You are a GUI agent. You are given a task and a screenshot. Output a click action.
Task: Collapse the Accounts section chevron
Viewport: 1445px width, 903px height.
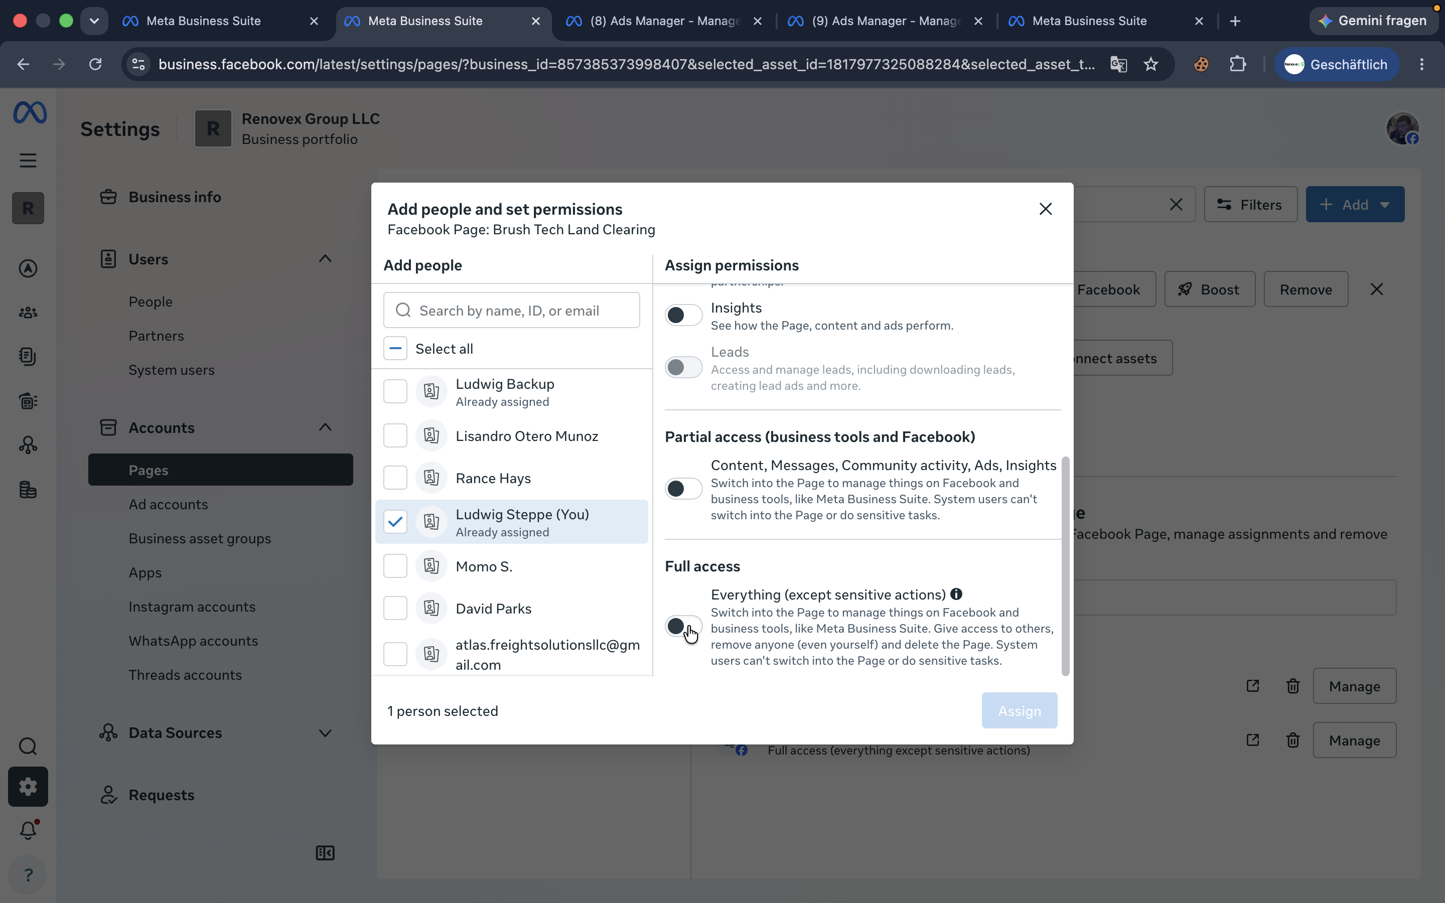point(325,427)
